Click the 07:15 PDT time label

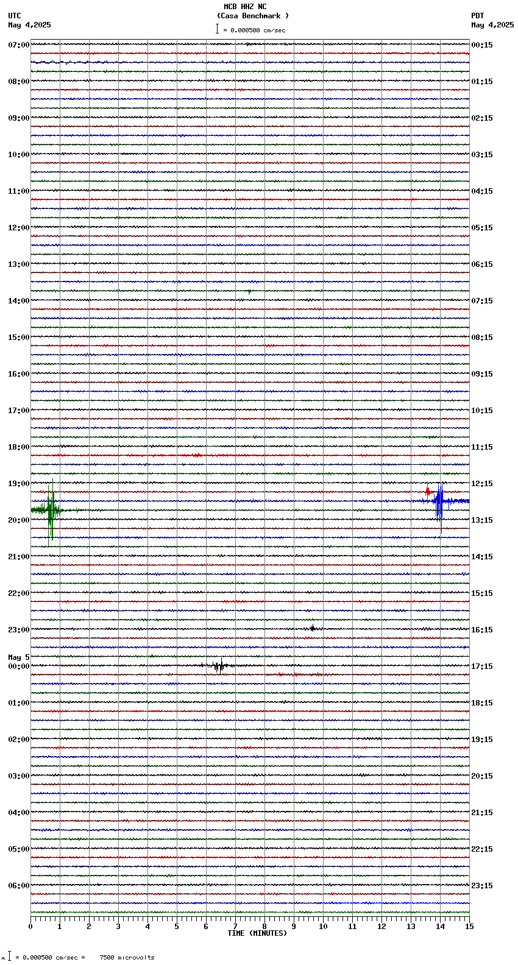click(482, 301)
